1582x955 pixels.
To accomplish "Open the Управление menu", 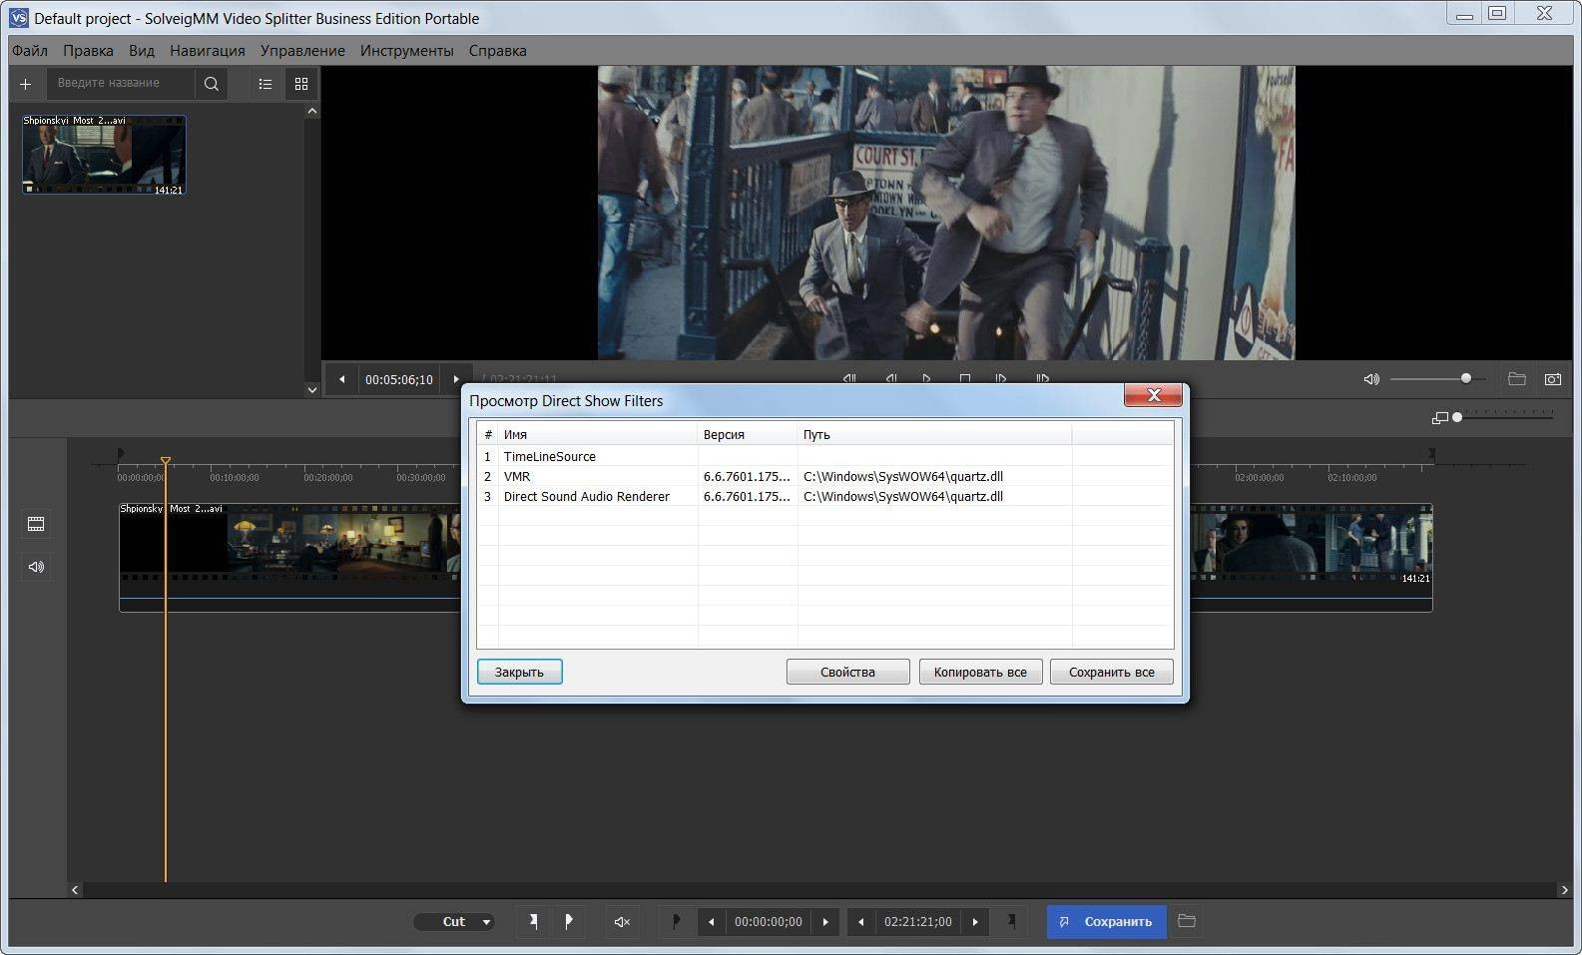I will [302, 50].
